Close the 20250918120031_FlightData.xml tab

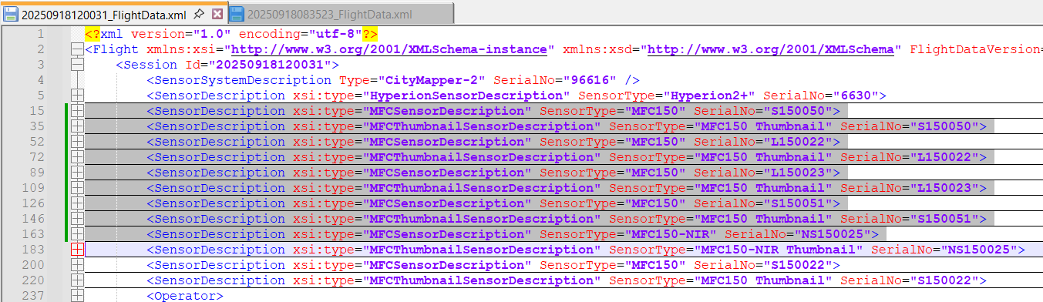pyautogui.click(x=217, y=14)
